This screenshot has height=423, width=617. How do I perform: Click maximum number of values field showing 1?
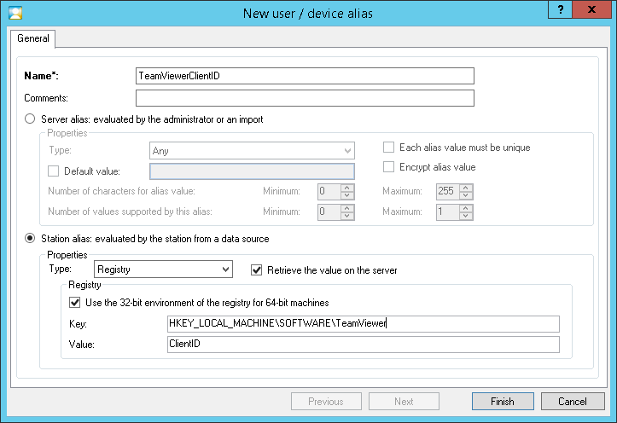pos(448,211)
